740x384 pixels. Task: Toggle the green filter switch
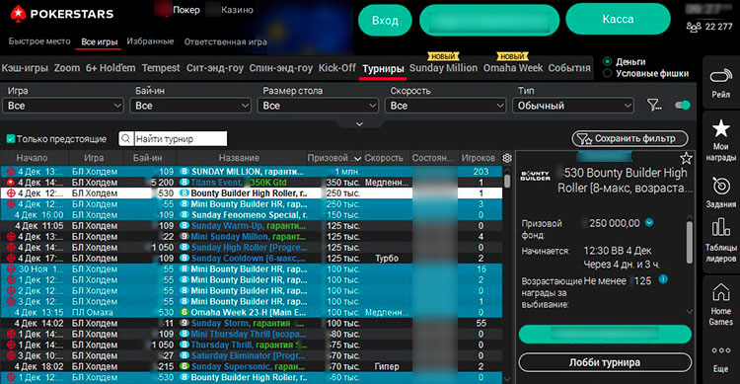point(683,105)
